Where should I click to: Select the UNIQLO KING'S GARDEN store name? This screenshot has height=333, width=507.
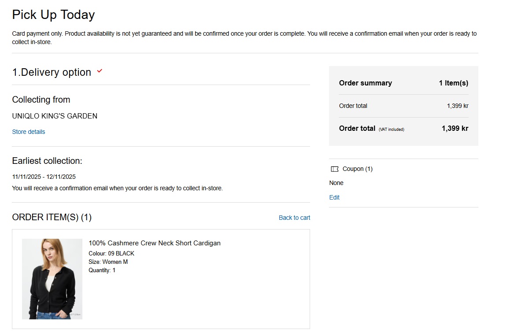[55, 116]
